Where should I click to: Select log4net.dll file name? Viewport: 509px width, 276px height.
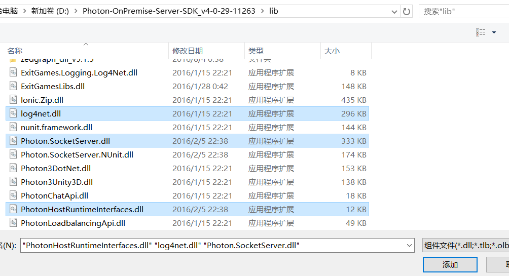tap(41, 113)
